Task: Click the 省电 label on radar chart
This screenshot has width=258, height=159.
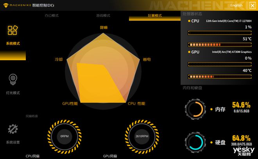Action: tap(147, 59)
